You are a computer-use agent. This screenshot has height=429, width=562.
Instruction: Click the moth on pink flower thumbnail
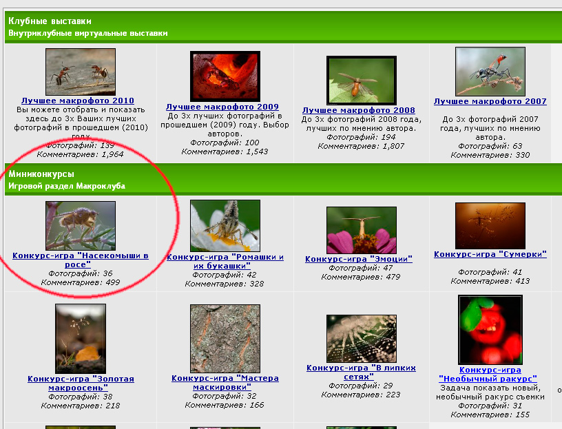(x=362, y=229)
